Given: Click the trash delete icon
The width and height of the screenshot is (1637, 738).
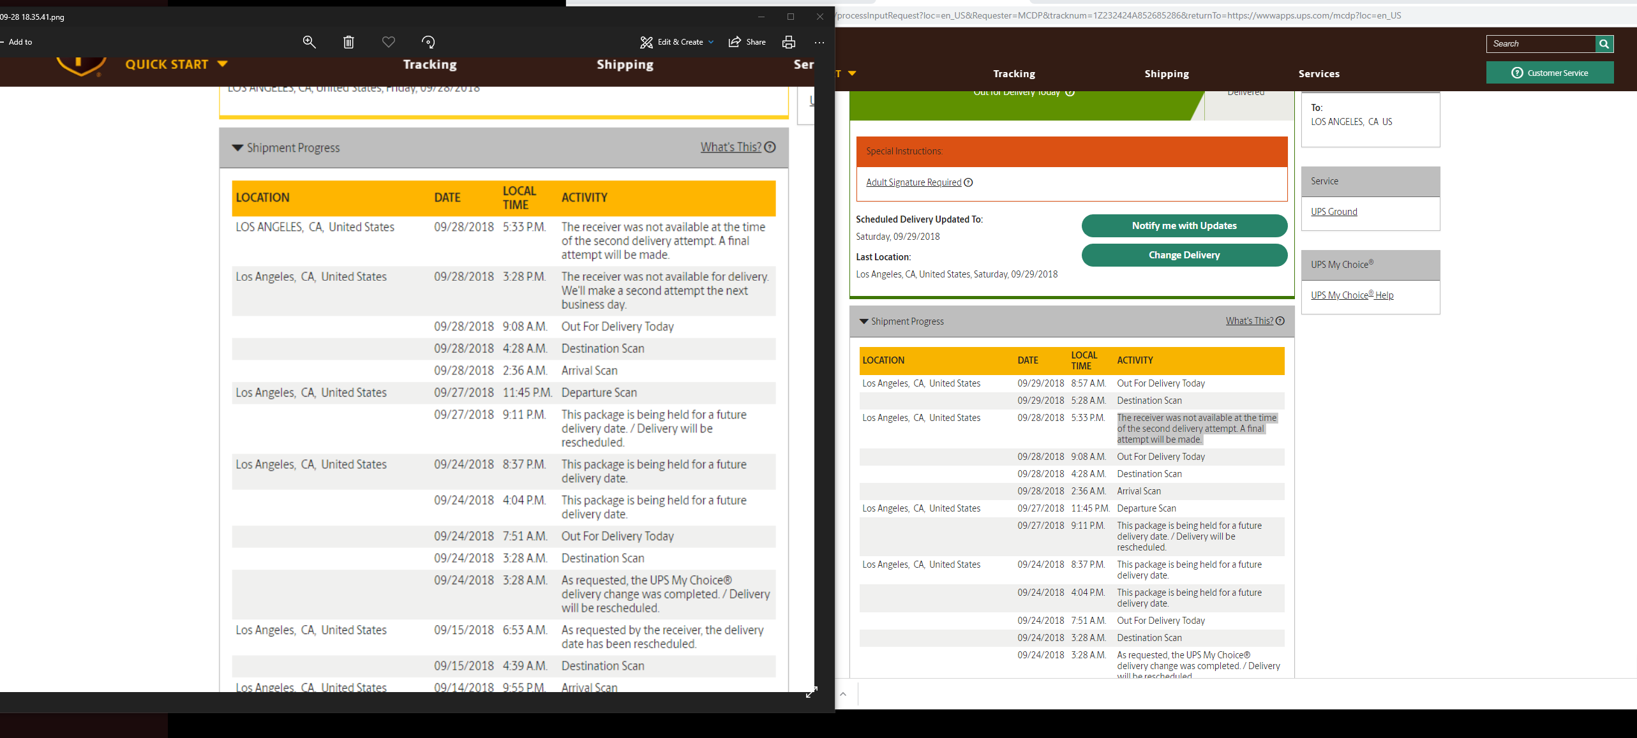Looking at the screenshot, I should pos(348,42).
